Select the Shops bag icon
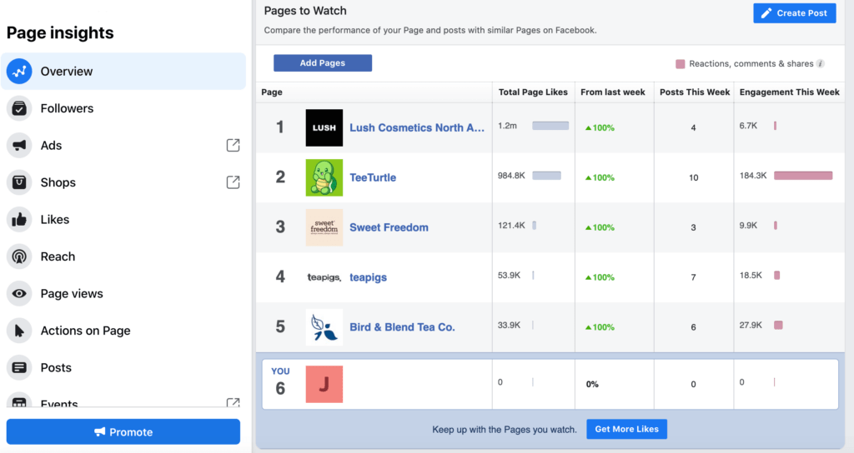Image resolution: width=854 pixels, height=453 pixels. point(19,182)
